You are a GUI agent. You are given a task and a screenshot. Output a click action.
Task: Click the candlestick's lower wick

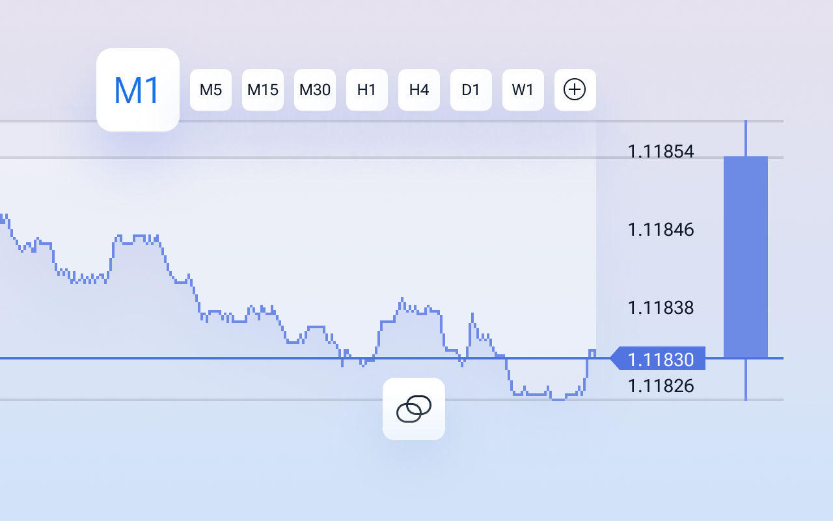click(x=746, y=380)
